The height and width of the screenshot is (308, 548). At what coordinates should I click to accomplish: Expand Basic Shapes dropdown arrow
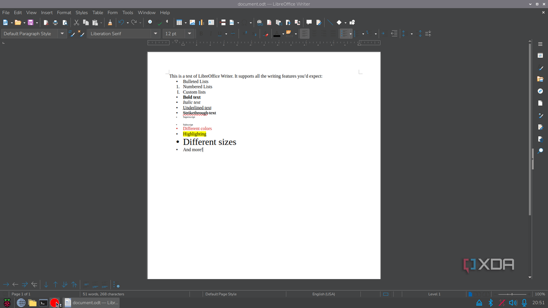pyautogui.click(x=345, y=22)
